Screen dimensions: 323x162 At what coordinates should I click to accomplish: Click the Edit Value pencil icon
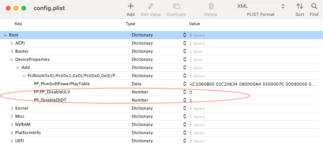(151, 6)
